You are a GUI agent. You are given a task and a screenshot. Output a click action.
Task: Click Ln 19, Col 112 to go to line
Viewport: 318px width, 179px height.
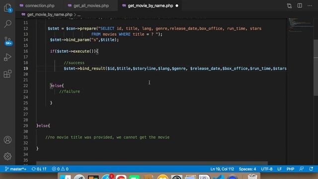tap(222, 169)
